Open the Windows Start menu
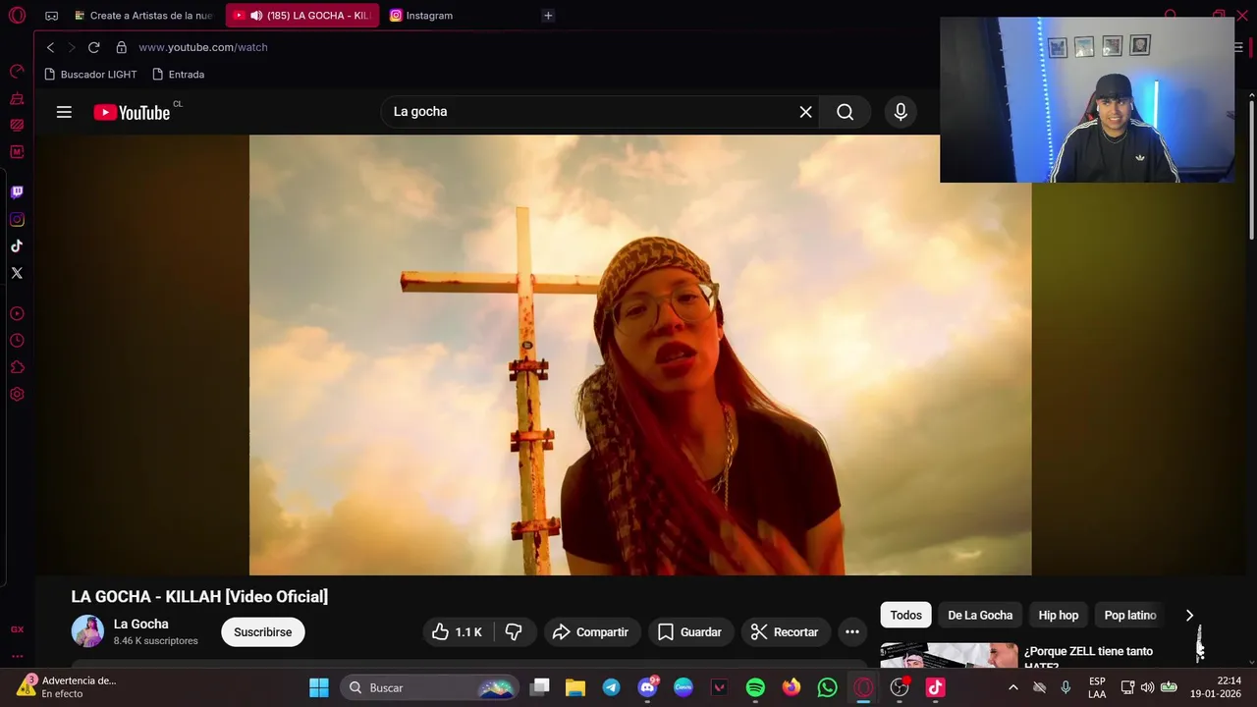Viewport: 1257px width, 707px height. point(319,687)
